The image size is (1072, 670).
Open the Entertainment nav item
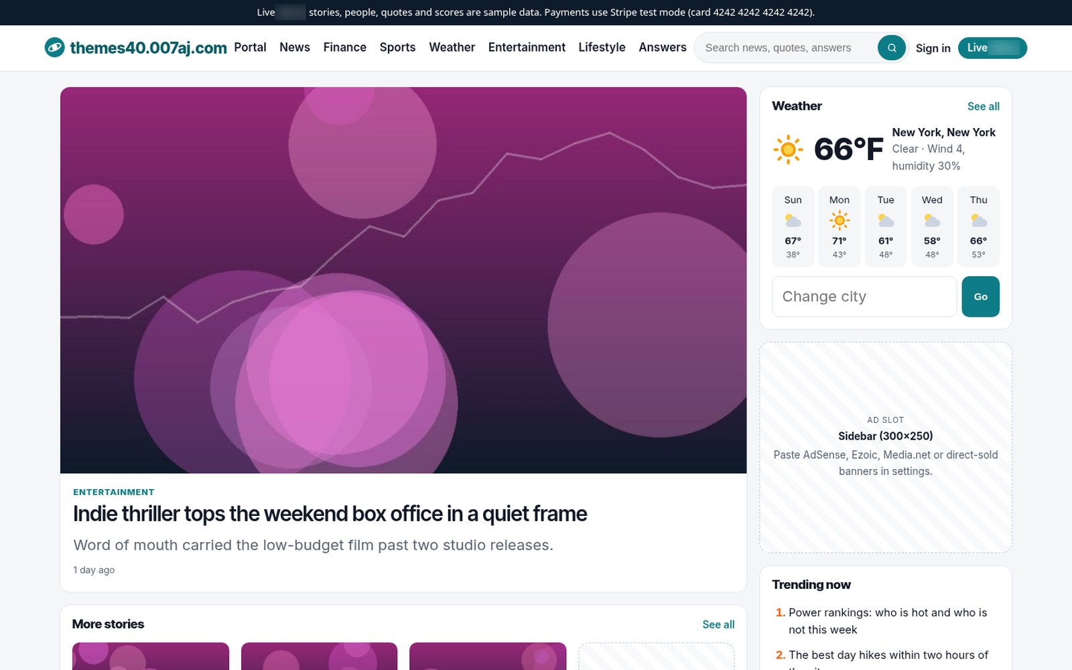click(x=527, y=48)
